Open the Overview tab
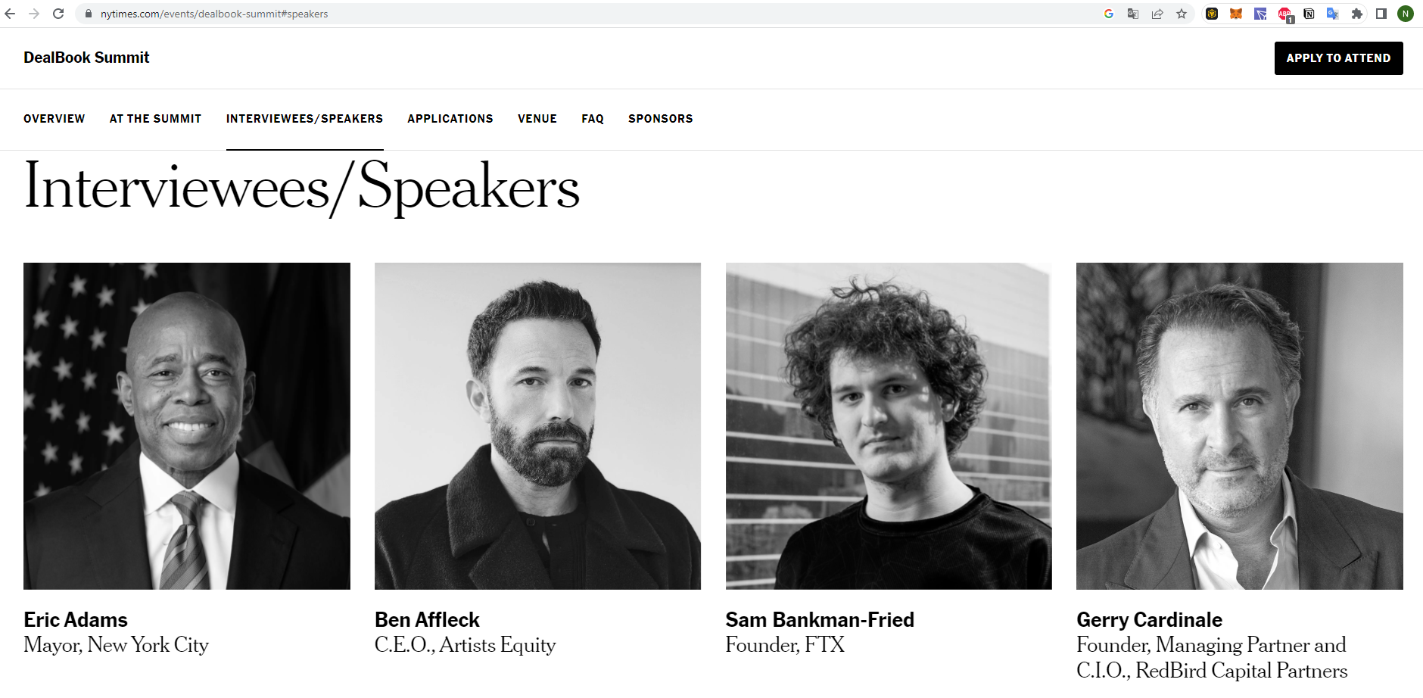Image resolution: width=1423 pixels, height=698 pixels. coord(54,119)
